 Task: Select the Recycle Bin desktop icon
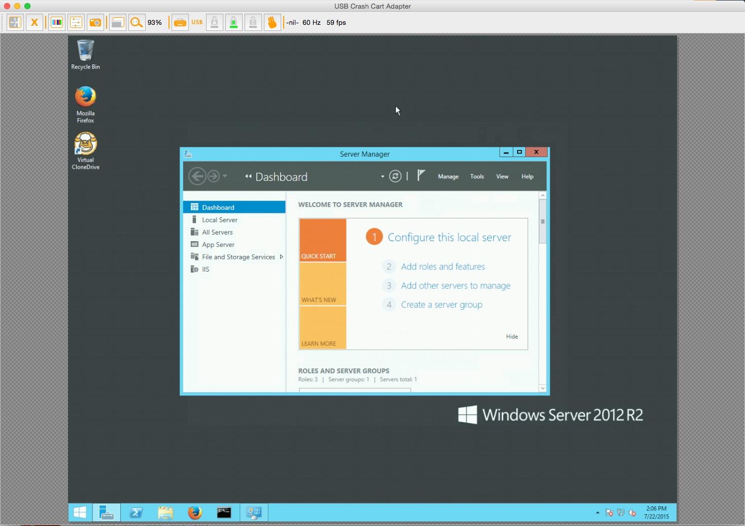pyautogui.click(x=85, y=55)
